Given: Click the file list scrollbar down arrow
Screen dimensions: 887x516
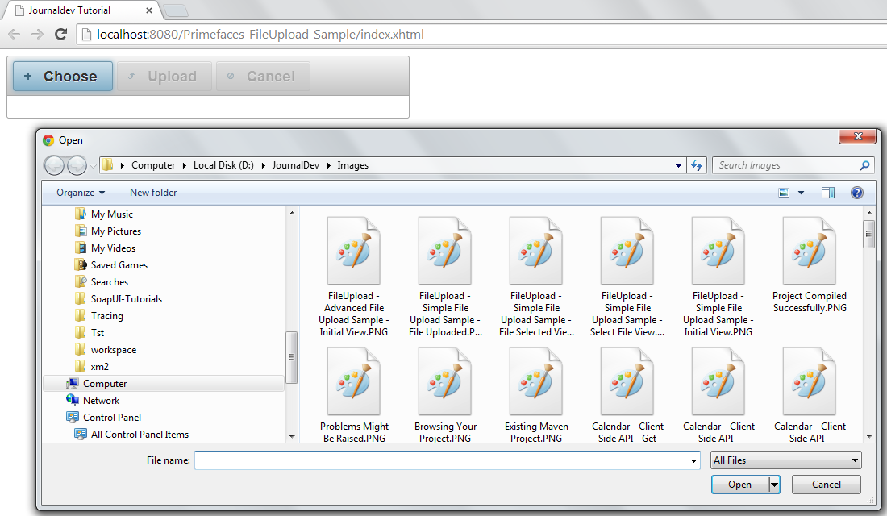Looking at the screenshot, I should tap(869, 437).
